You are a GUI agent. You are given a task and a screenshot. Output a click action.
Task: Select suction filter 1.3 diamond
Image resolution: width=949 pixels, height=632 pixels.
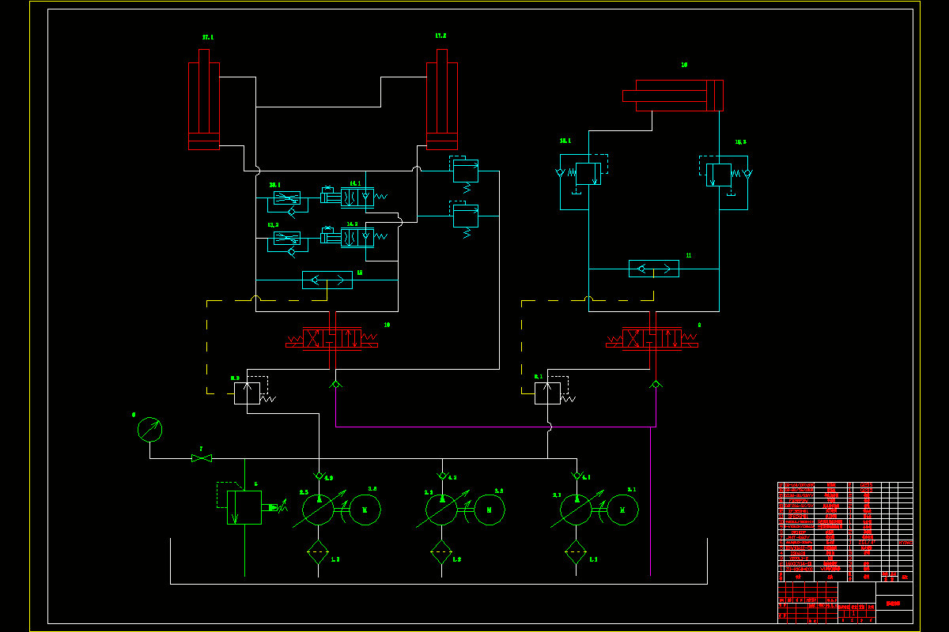coord(318,551)
